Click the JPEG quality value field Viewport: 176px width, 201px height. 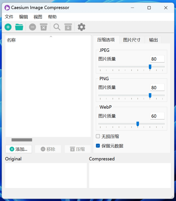tap(157, 59)
